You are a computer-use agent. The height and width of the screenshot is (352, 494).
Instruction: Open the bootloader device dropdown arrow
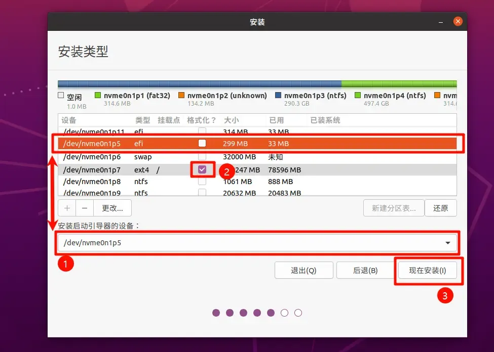coord(448,243)
